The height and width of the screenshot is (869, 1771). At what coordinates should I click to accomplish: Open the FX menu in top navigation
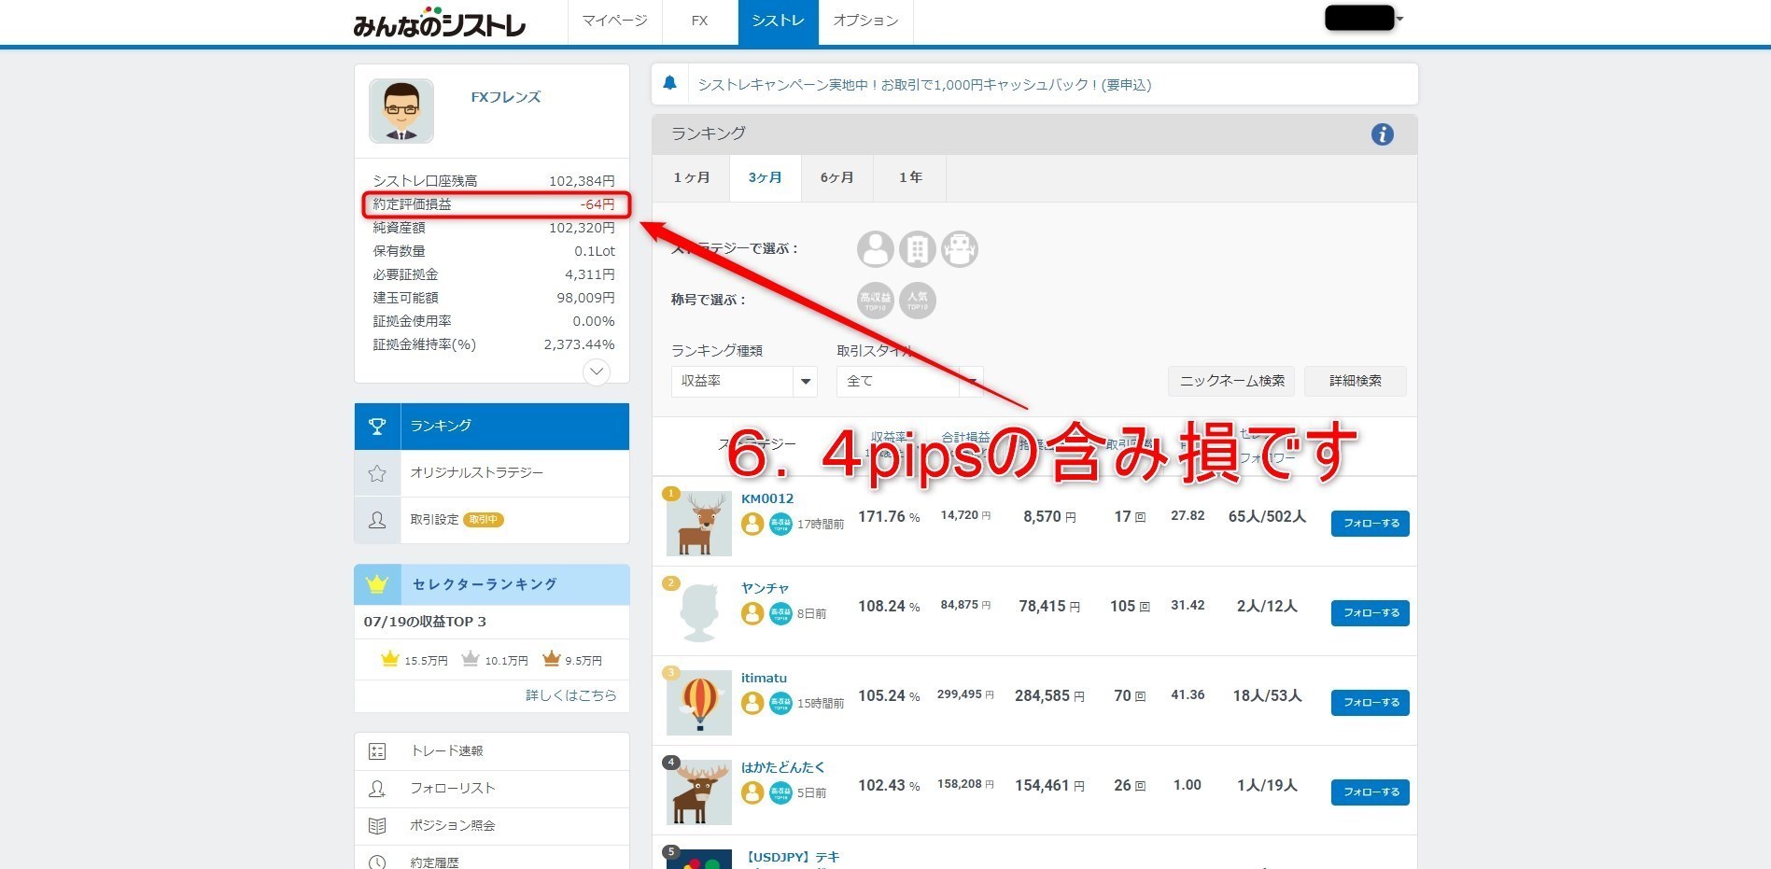pos(699,21)
